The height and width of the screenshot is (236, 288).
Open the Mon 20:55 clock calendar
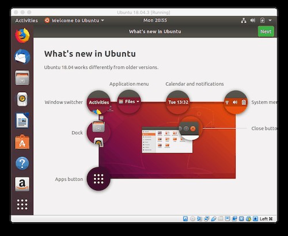coord(155,20)
